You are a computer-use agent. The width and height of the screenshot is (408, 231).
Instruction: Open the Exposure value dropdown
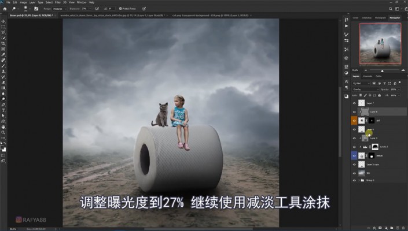coord(90,9)
